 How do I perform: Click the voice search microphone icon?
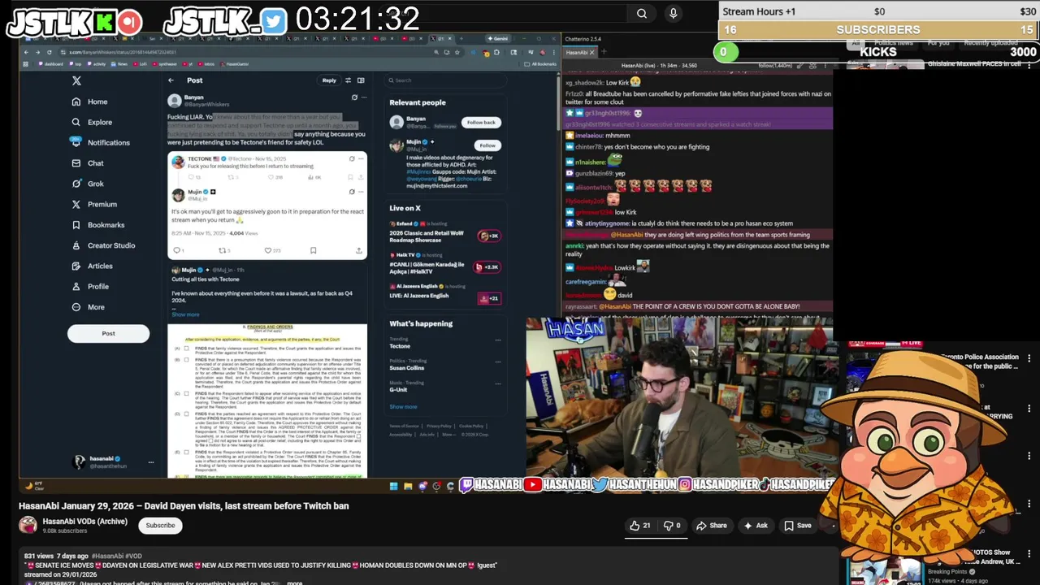coord(673,13)
